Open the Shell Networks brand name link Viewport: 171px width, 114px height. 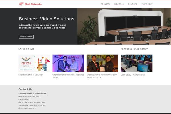click(33, 4)
